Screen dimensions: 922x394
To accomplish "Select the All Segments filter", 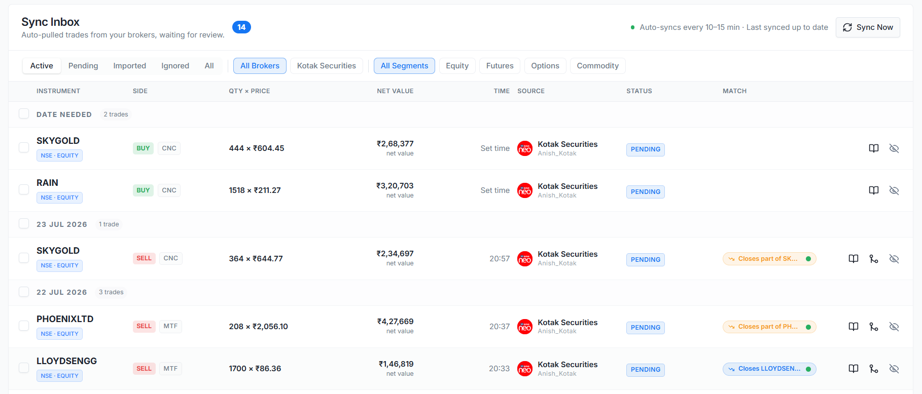I will click(404, 66).
